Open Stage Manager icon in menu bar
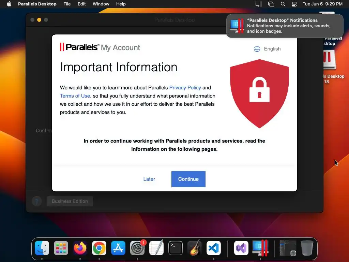Image resolution: width=349 pixels, height=262 pixels. click(271, 4)
